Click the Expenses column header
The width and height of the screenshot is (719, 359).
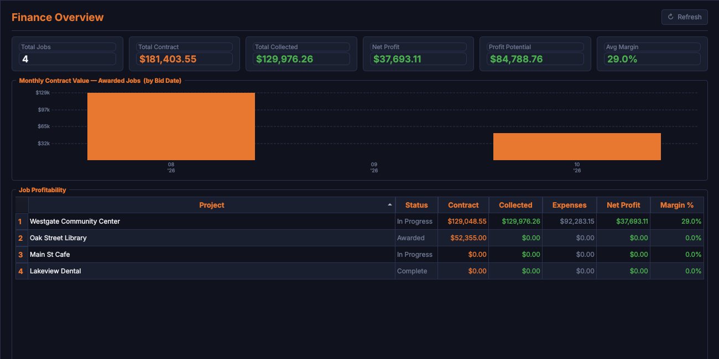tap(569, 205)
